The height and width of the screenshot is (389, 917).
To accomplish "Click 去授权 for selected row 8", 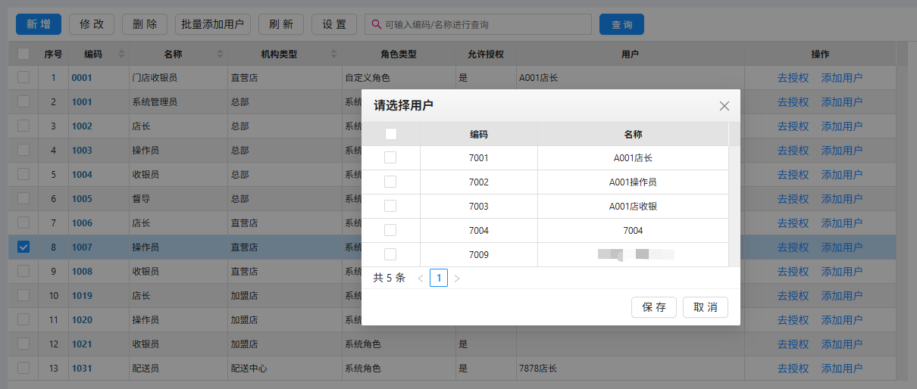I will [x=793, y=247].
